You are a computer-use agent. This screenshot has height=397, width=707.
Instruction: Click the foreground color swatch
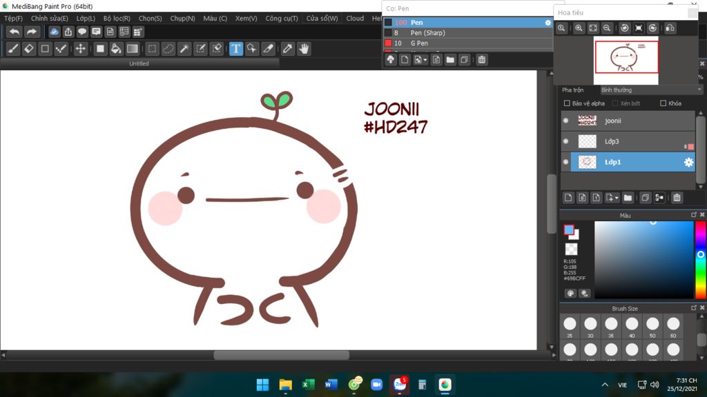pos(569,230)
